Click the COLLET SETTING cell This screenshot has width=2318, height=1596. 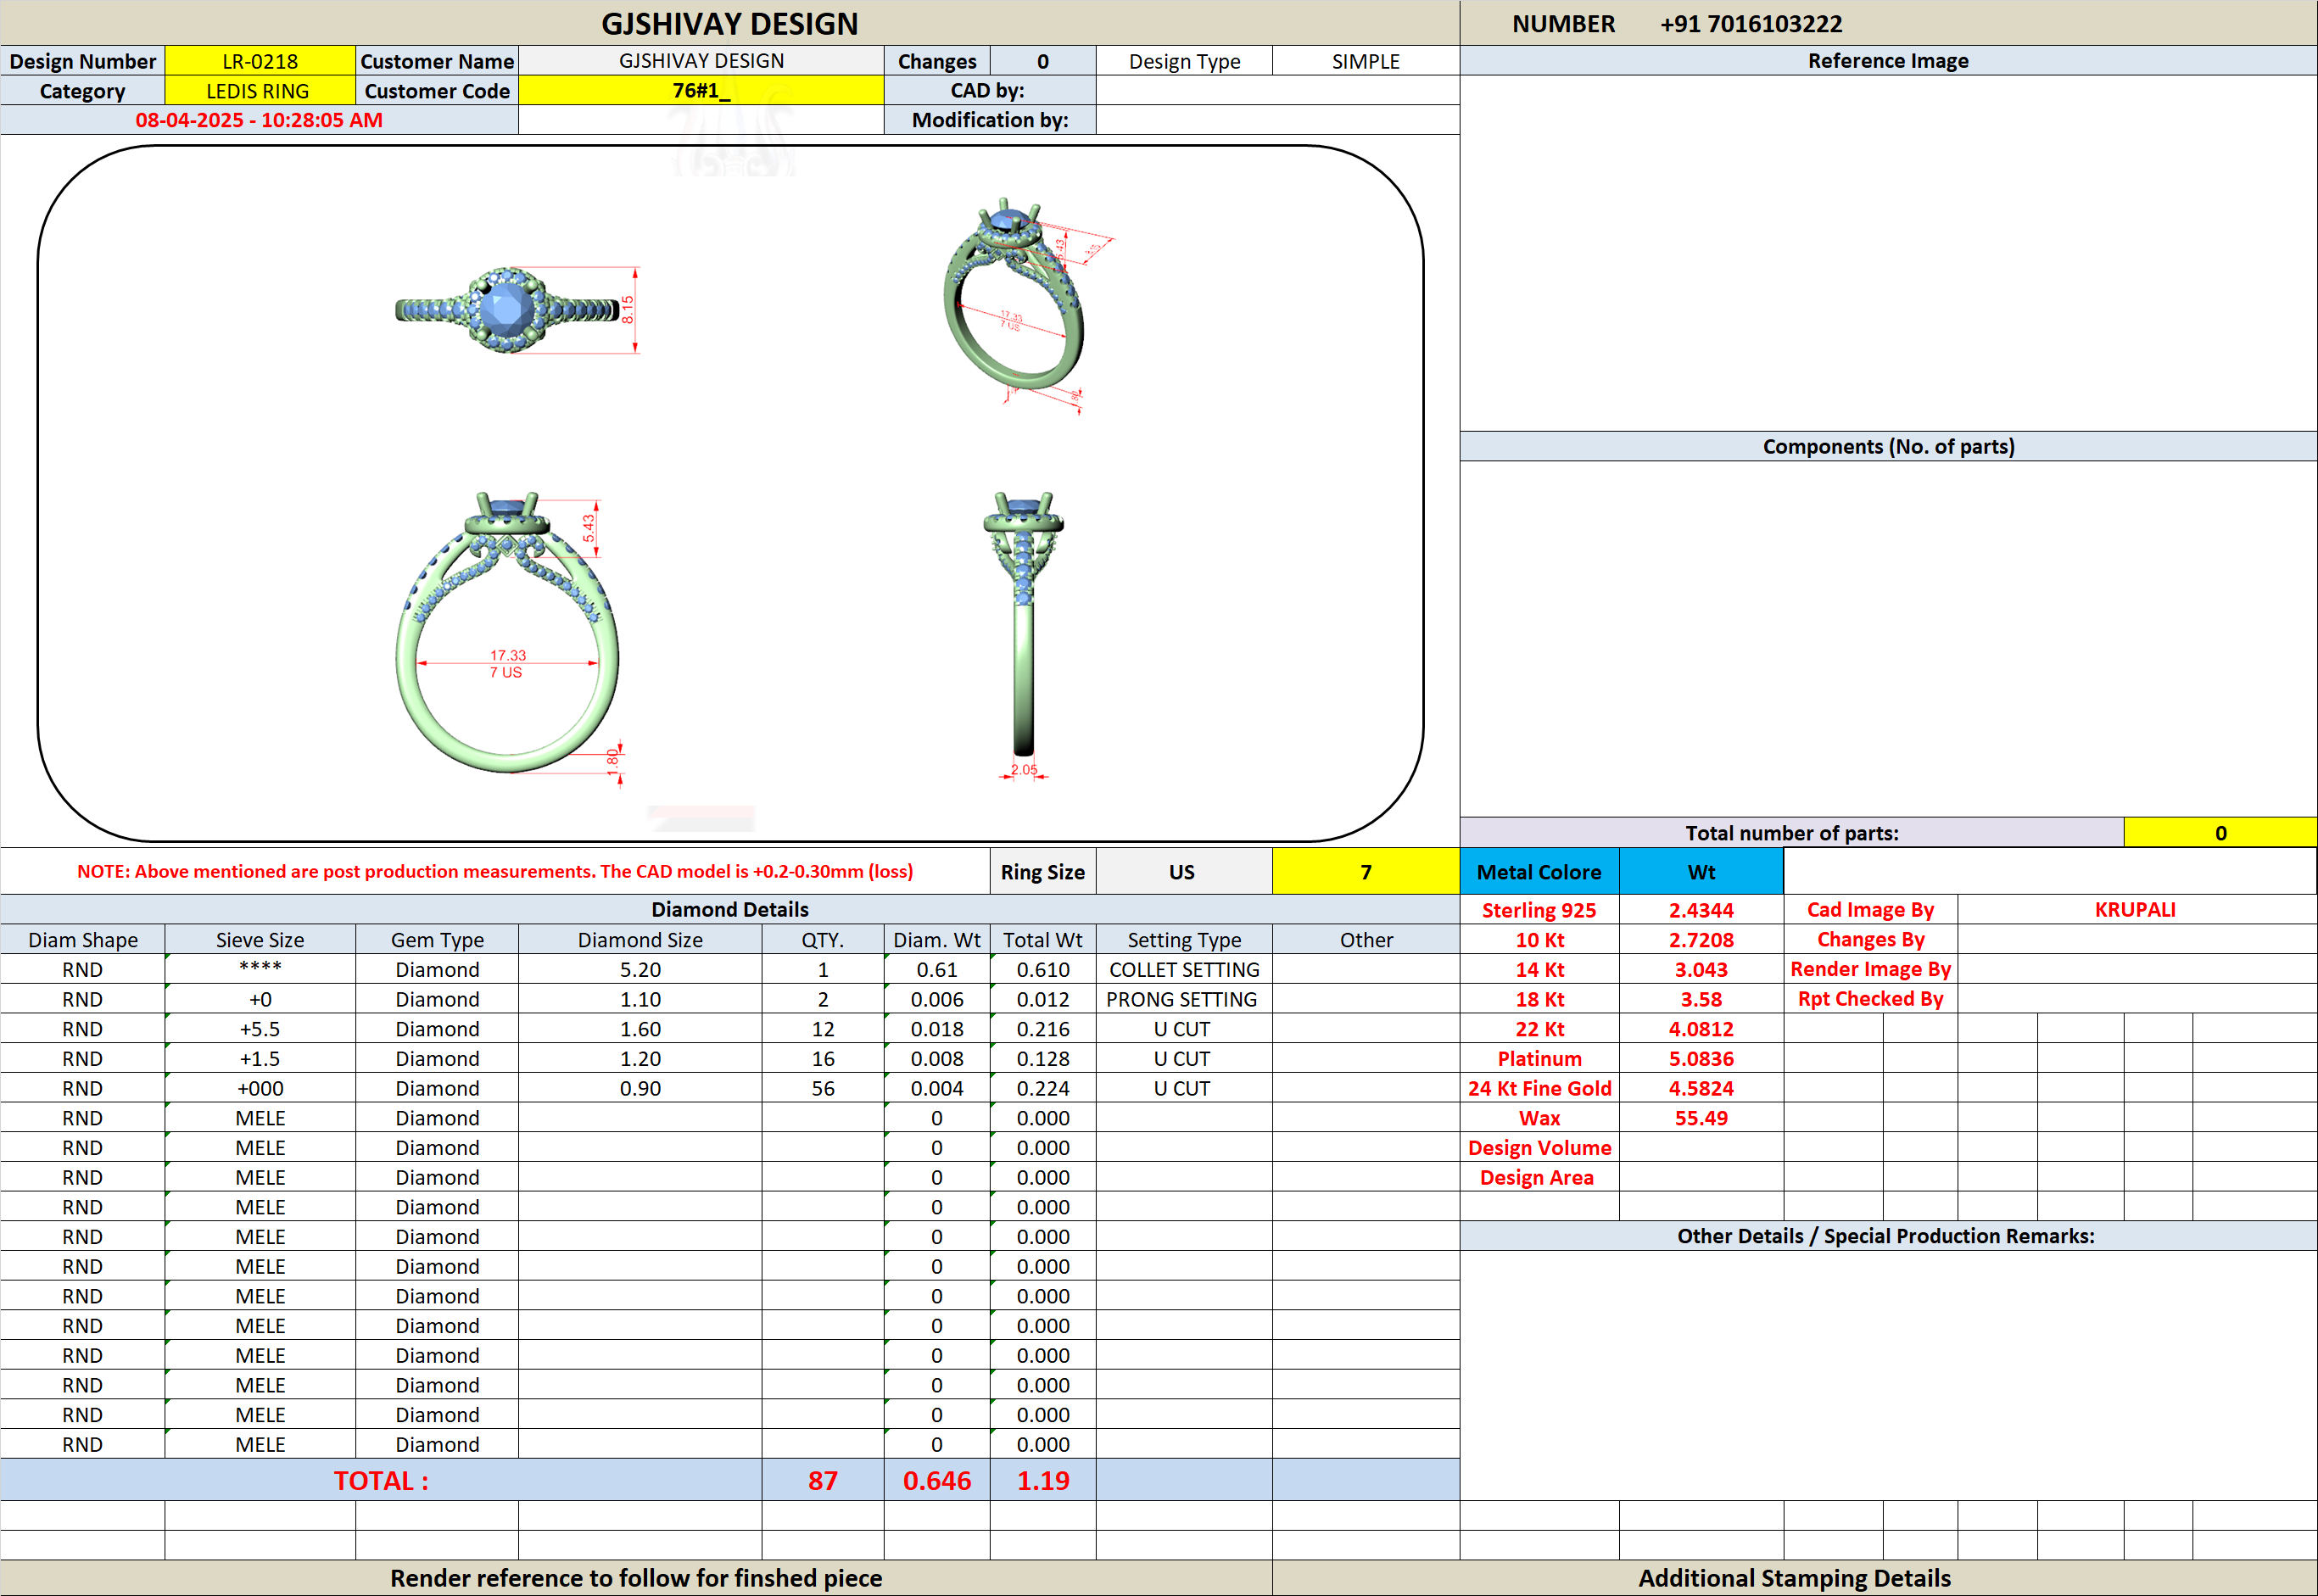[1184, 970]
